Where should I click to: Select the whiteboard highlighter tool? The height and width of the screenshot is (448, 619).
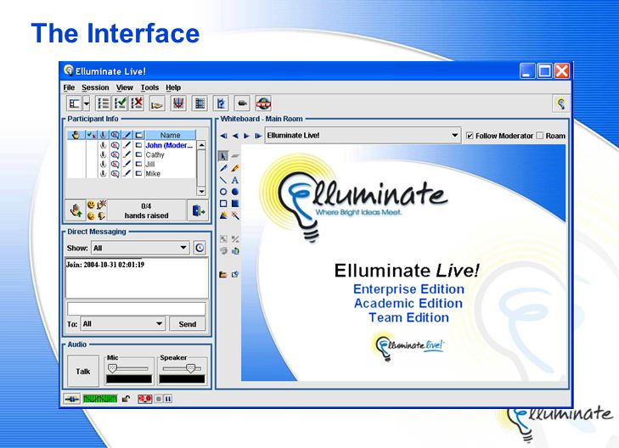click(x=235, y=168)
